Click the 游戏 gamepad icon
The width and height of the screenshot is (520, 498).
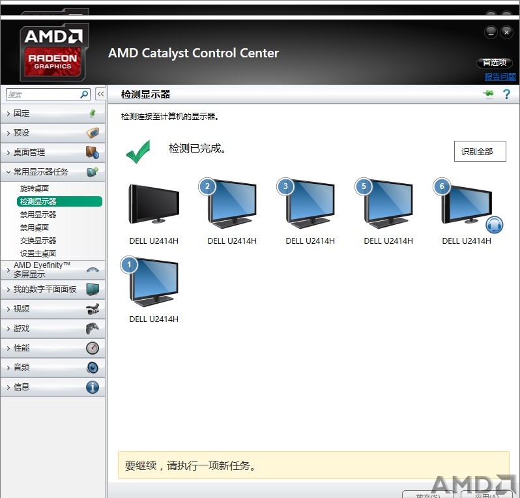[93, 329]
